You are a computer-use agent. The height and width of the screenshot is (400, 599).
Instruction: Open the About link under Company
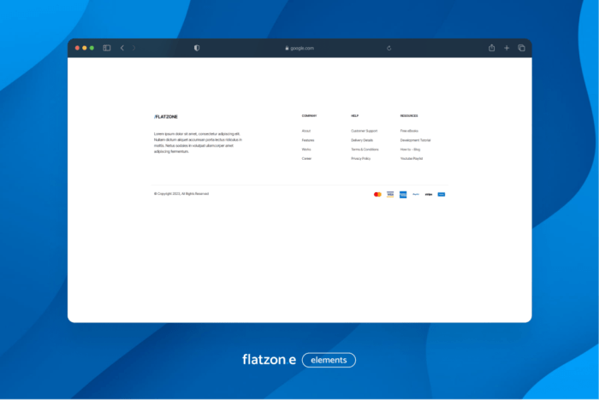coord(306,131)
